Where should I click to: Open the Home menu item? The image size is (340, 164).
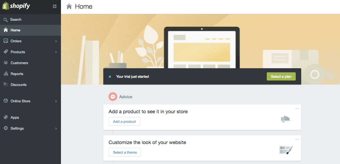click(30, 30)
